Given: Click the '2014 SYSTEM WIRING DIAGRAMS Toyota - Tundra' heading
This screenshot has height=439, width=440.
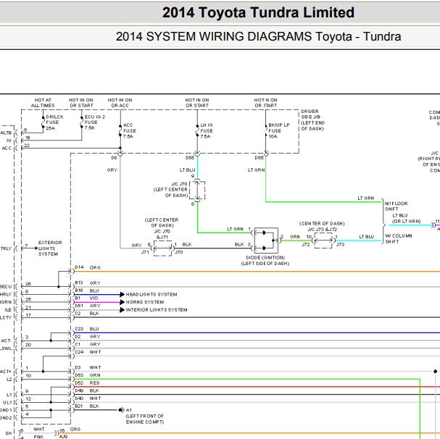Looking at the screenshot, I should (x=258, y=37).
